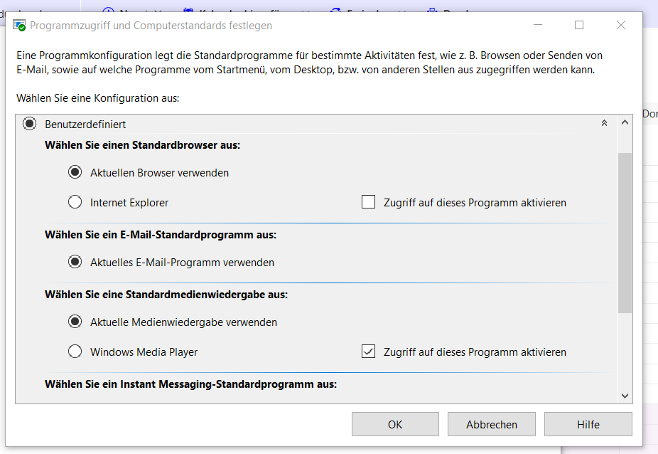
Task: Enable access checkbox next to Internet Explorer
Action: [x=369, y=202]
